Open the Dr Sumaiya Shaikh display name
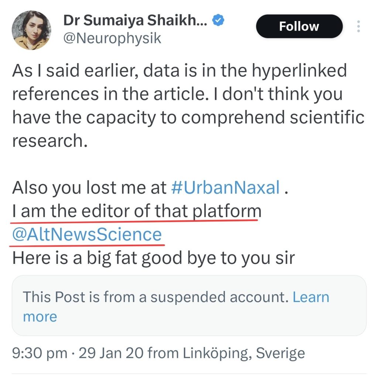 (136, 21)
